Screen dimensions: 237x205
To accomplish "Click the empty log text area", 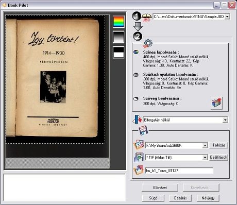I will pyautogui.click(x=64, y=187).
